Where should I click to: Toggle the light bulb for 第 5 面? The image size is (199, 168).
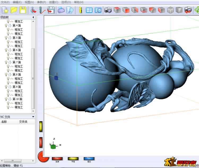pos(6,38)
